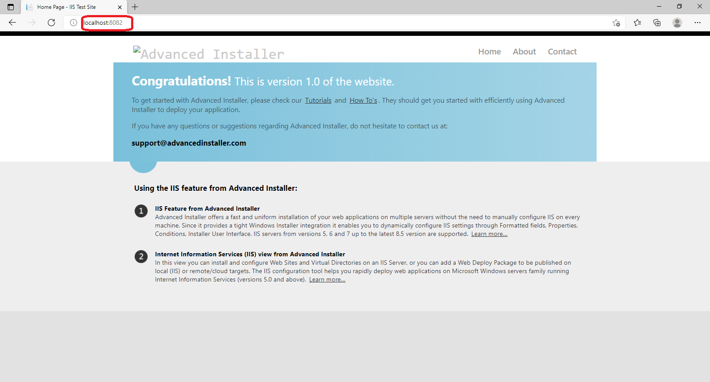Click support@advancedinstaller.com email address
Image resolution: width=710 pixels, height=382 pixels.
point(189,143)
